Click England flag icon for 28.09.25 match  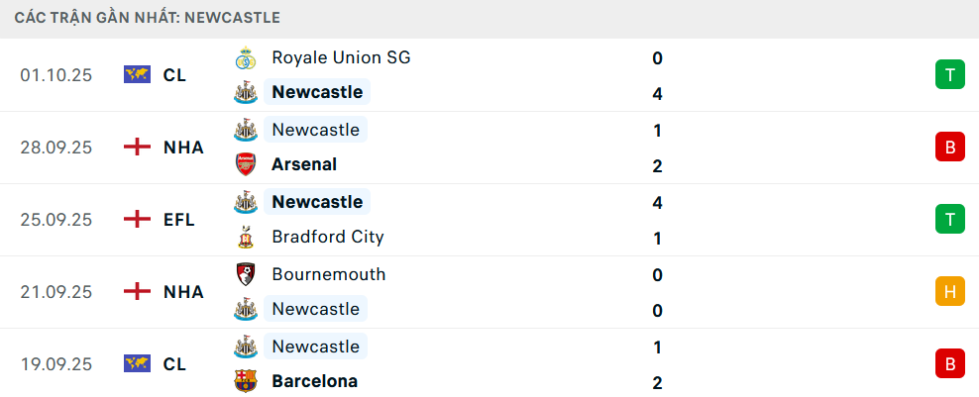[137, 148]
